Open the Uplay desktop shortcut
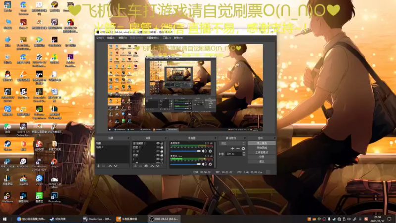 coord(39,180)
